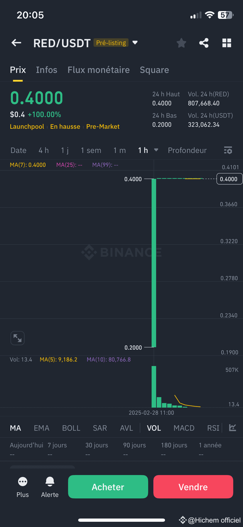Screen dimensions: 243x527
Task: Open the Pré-listing dropdown arrow
Action: coord(135,43)
